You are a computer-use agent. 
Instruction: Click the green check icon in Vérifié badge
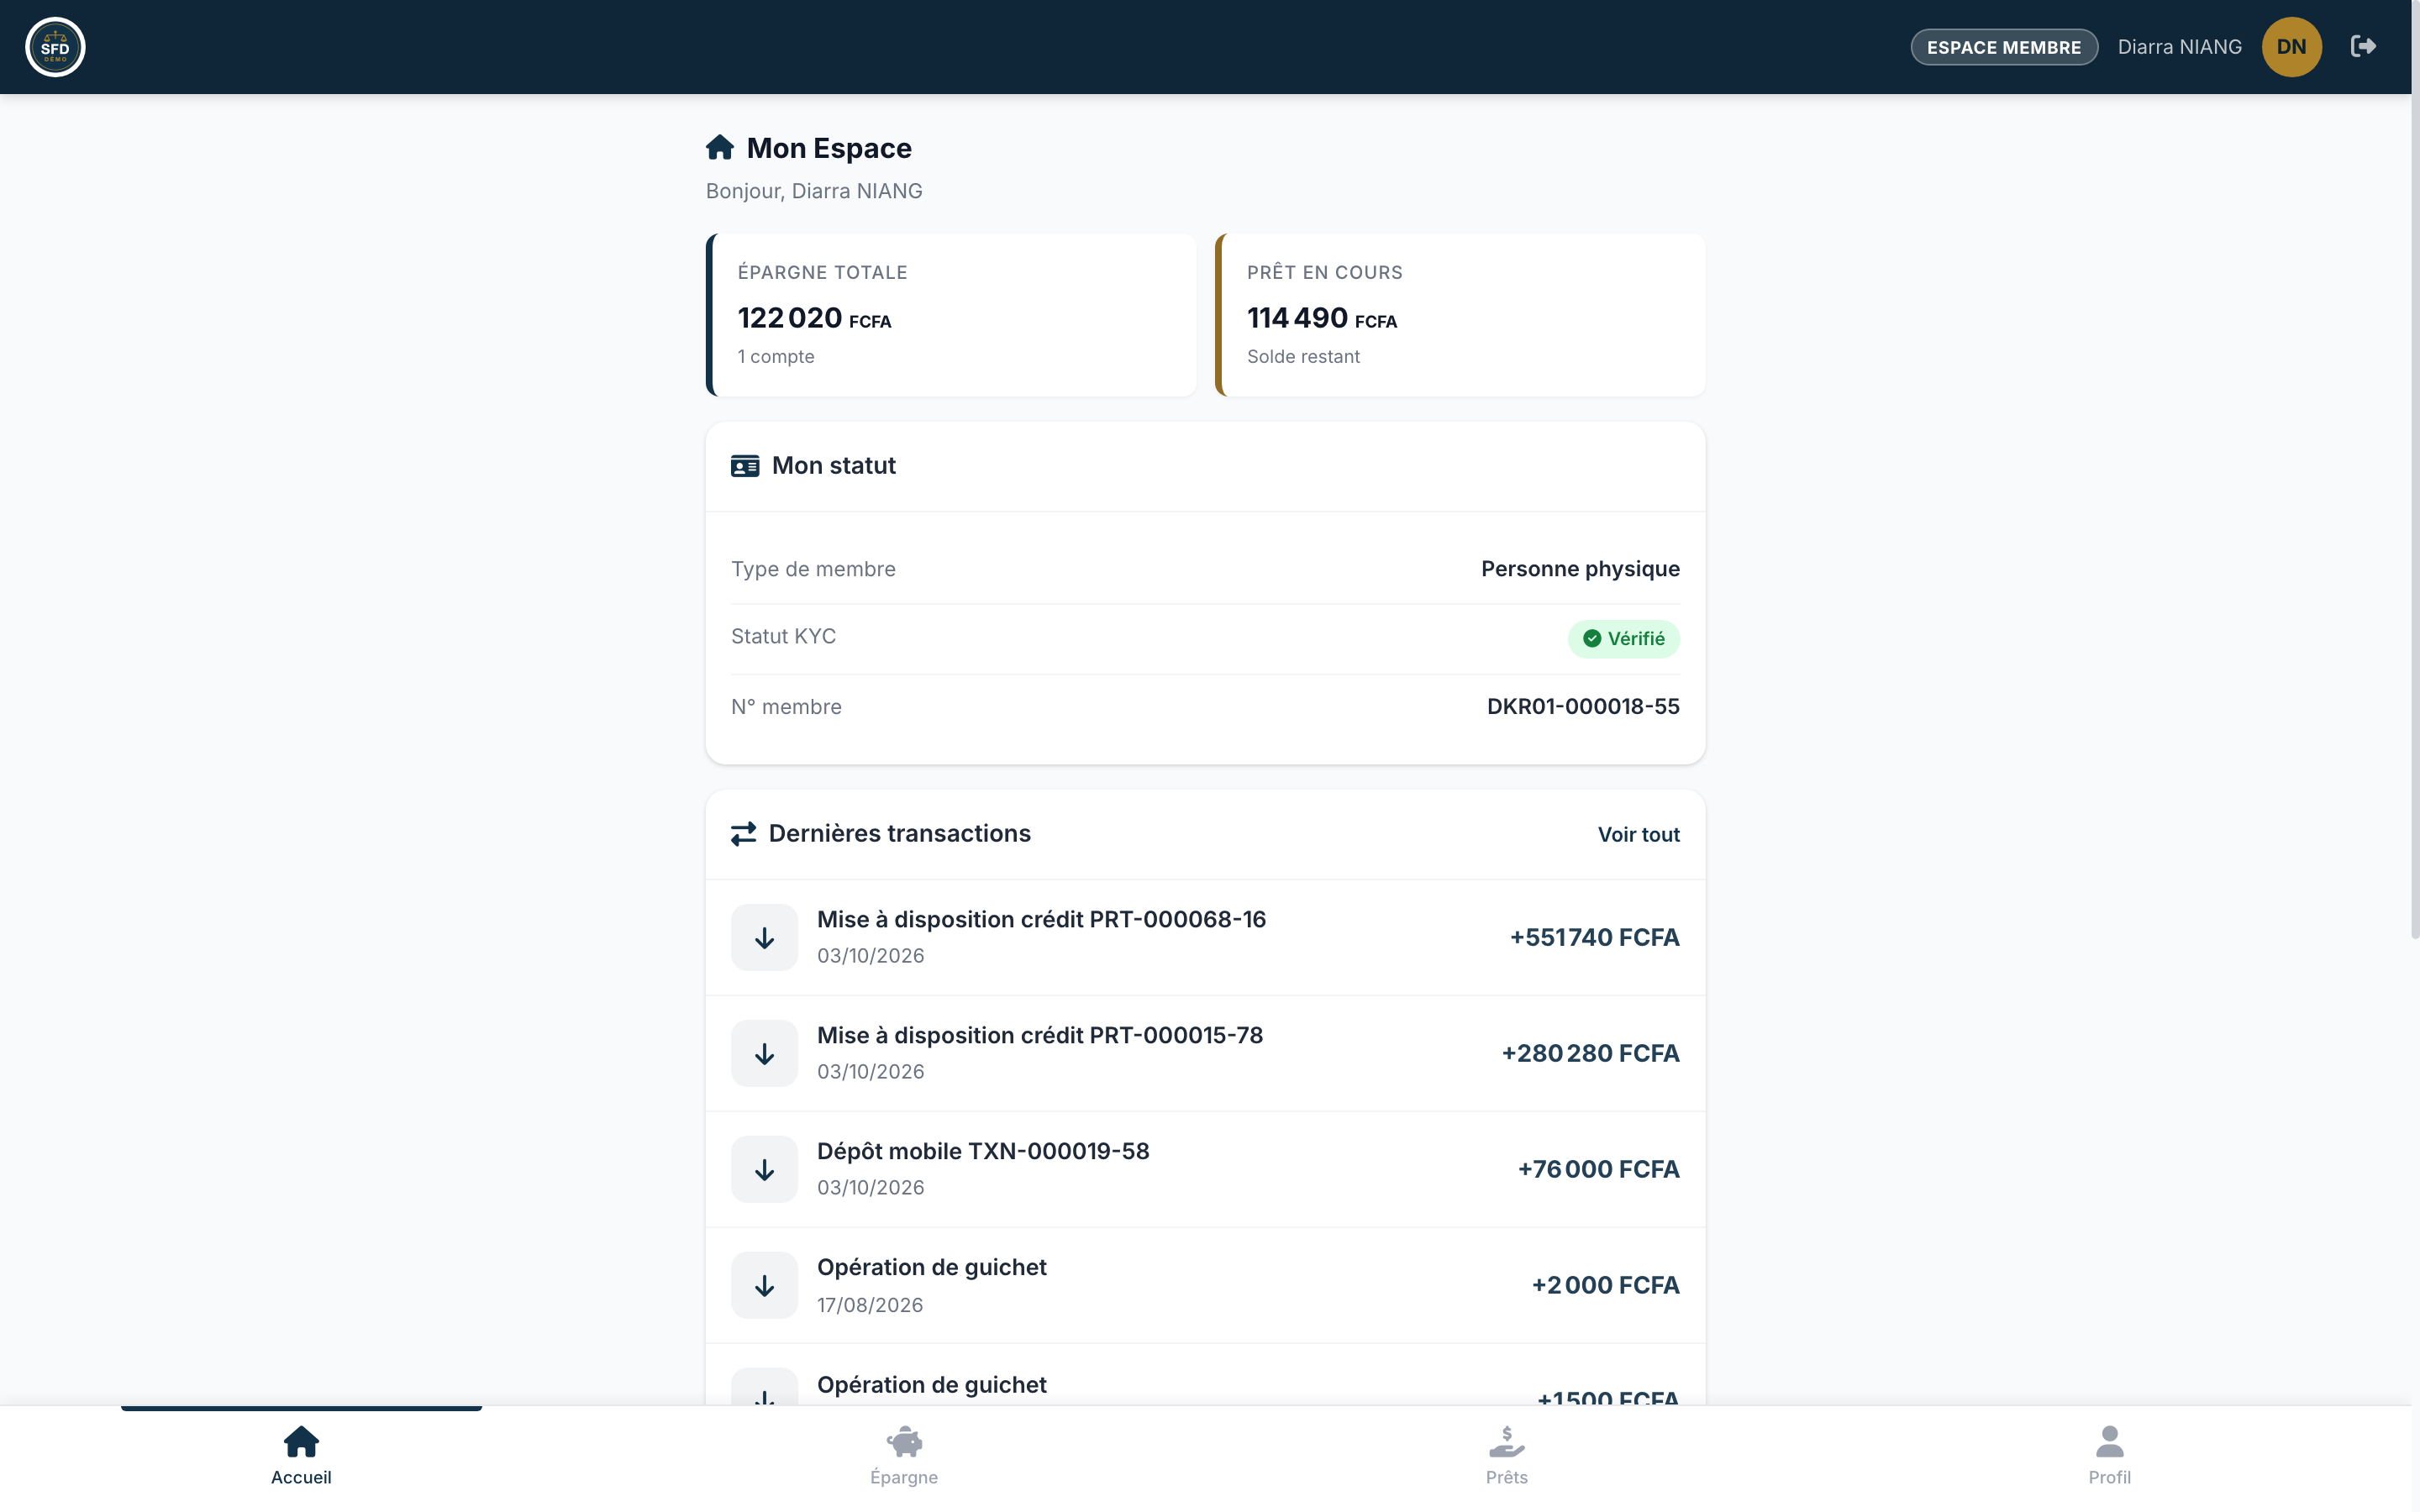[1592, 639]
